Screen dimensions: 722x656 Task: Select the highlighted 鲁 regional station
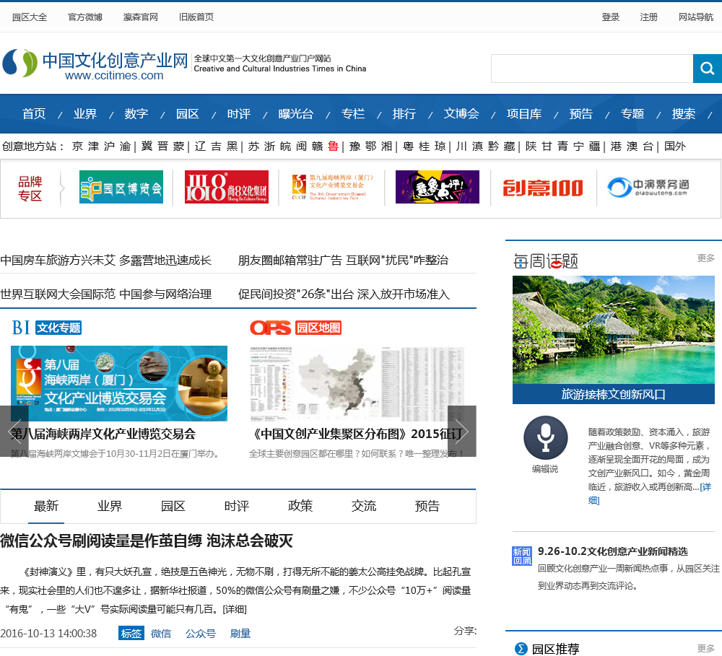tap(333, 146)
